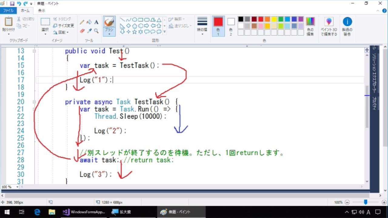Pick the black color swatch
Image resolution: width=388 pixels, height=218 pixels.
[x=241, y=19]
